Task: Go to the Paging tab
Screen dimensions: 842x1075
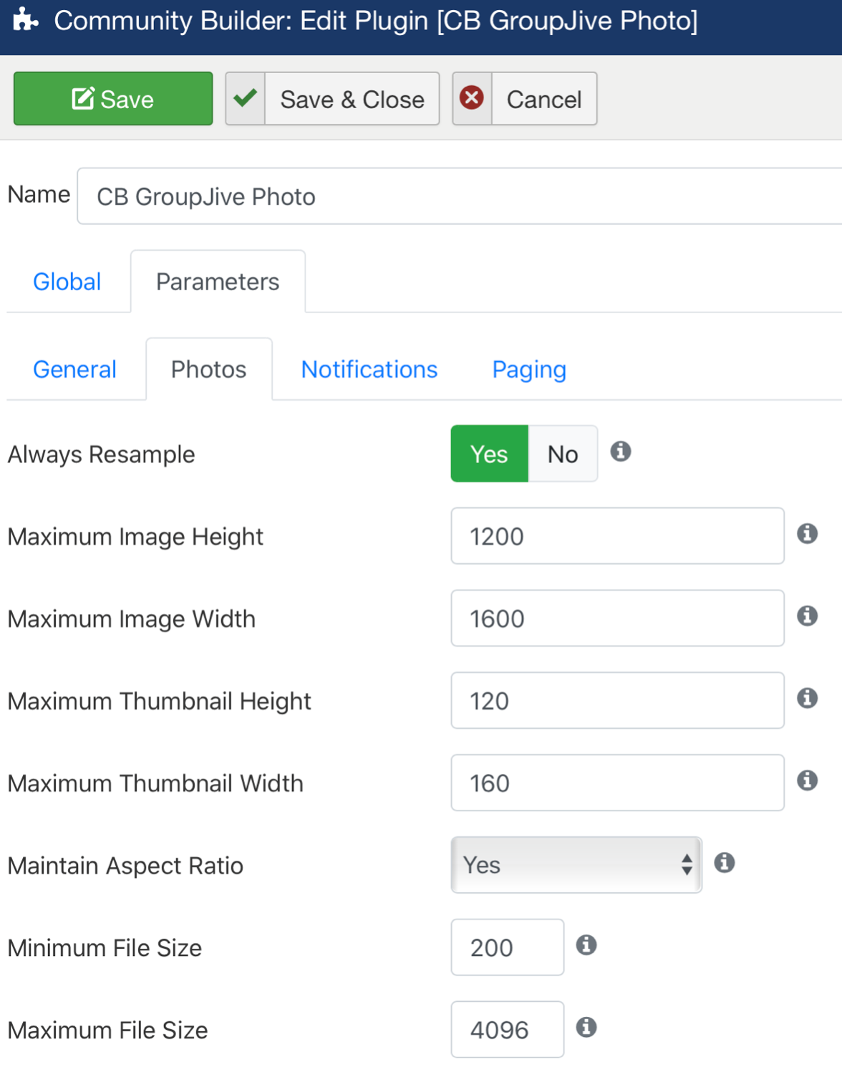Action: pyautogui.click(x=529, y=369)
